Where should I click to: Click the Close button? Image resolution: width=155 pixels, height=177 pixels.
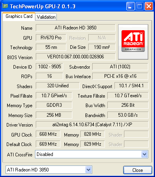(138, 170)
